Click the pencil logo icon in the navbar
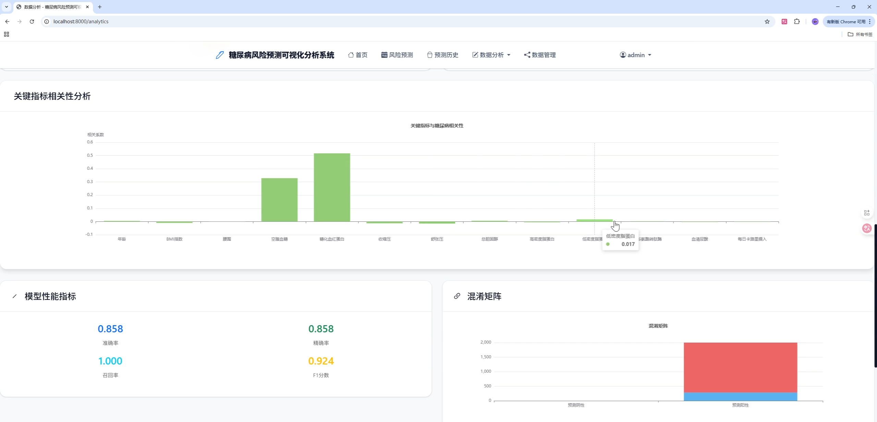This screenshot has height=422, width=877. (x=220, y=55)
